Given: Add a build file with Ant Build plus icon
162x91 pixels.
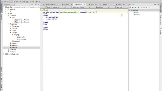Looking at the screenshot, I should 130,8.
